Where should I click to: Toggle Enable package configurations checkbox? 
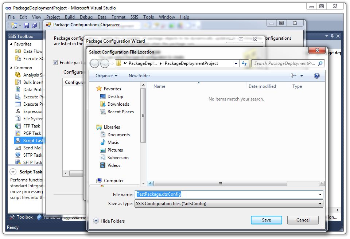point(55,63)
